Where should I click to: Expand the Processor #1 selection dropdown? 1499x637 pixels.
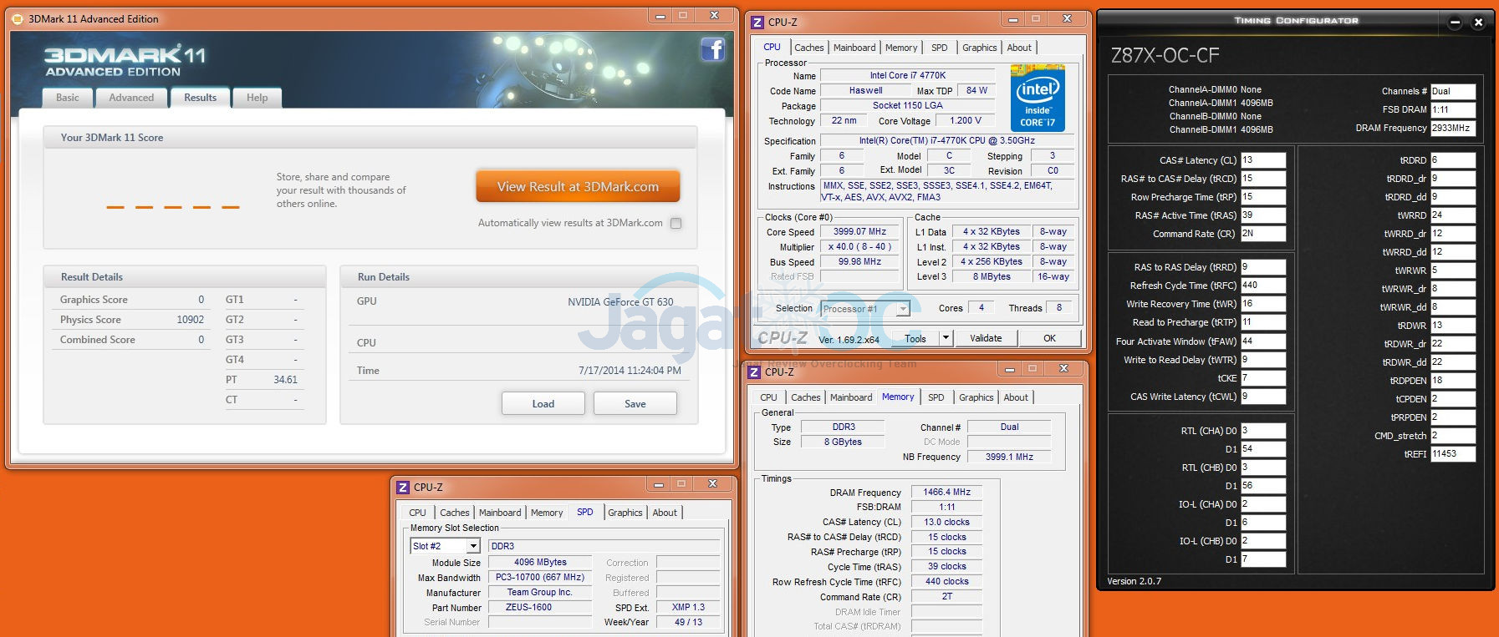(x=902, y=309)
